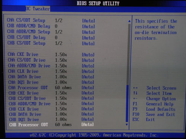186x139 pixels.
Task: Select the CHA CS/ODT Drive label
Action: click(27, 60)
